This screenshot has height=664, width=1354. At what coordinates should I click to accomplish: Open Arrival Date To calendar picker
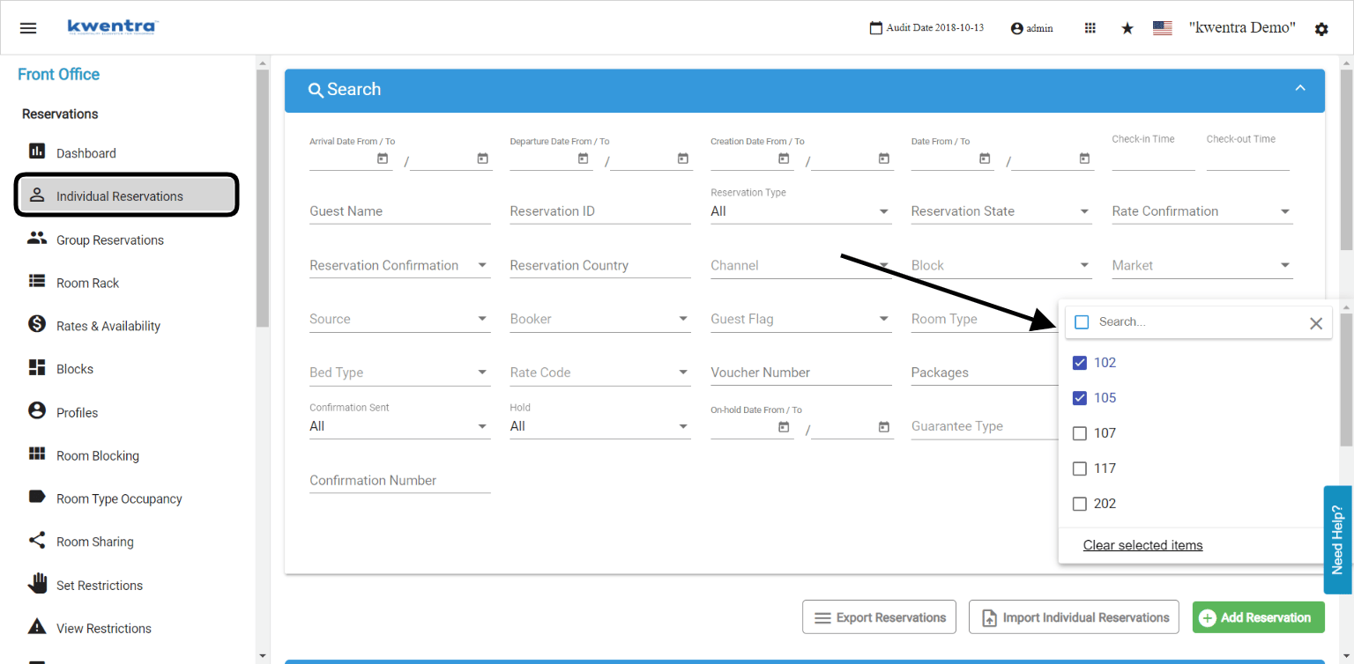(483, 159)
